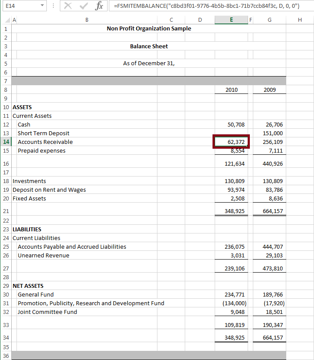Screen dimensions: 314x360
Task: Click the Balance Sheet title cell
Action: [149, 46]
